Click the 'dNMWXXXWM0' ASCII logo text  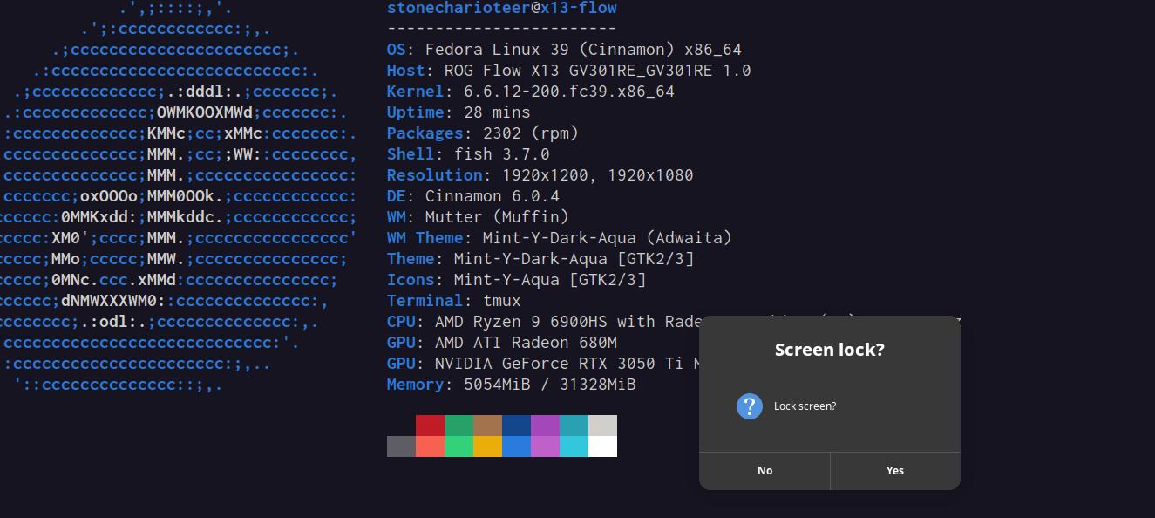pyautogui.click(x=109, y=301)
